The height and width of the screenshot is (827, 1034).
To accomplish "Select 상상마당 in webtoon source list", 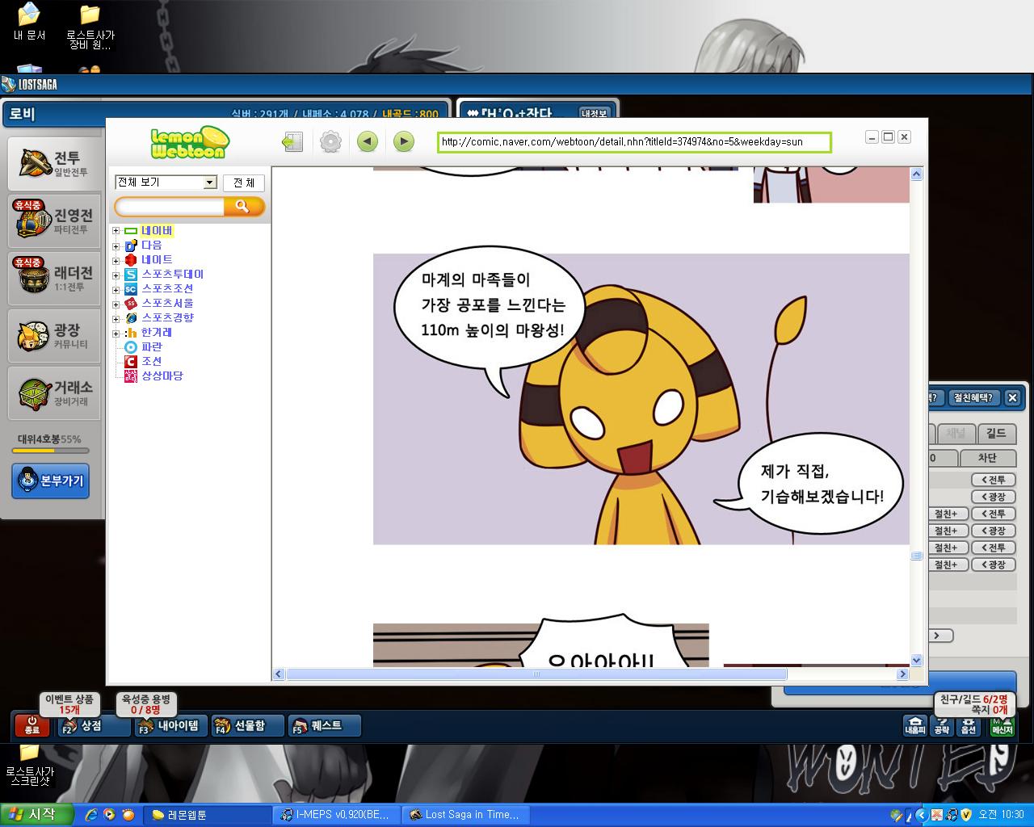I will tap(162, 376).
